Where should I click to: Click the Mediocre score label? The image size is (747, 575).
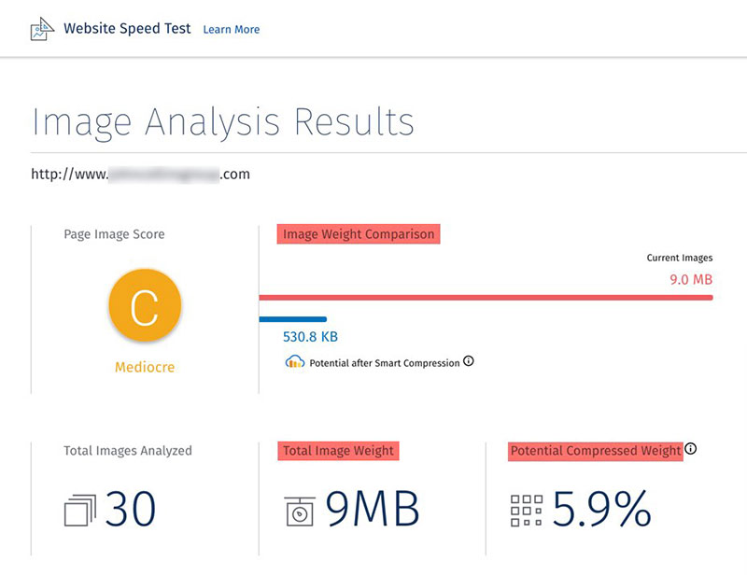[x=145, y=367]
